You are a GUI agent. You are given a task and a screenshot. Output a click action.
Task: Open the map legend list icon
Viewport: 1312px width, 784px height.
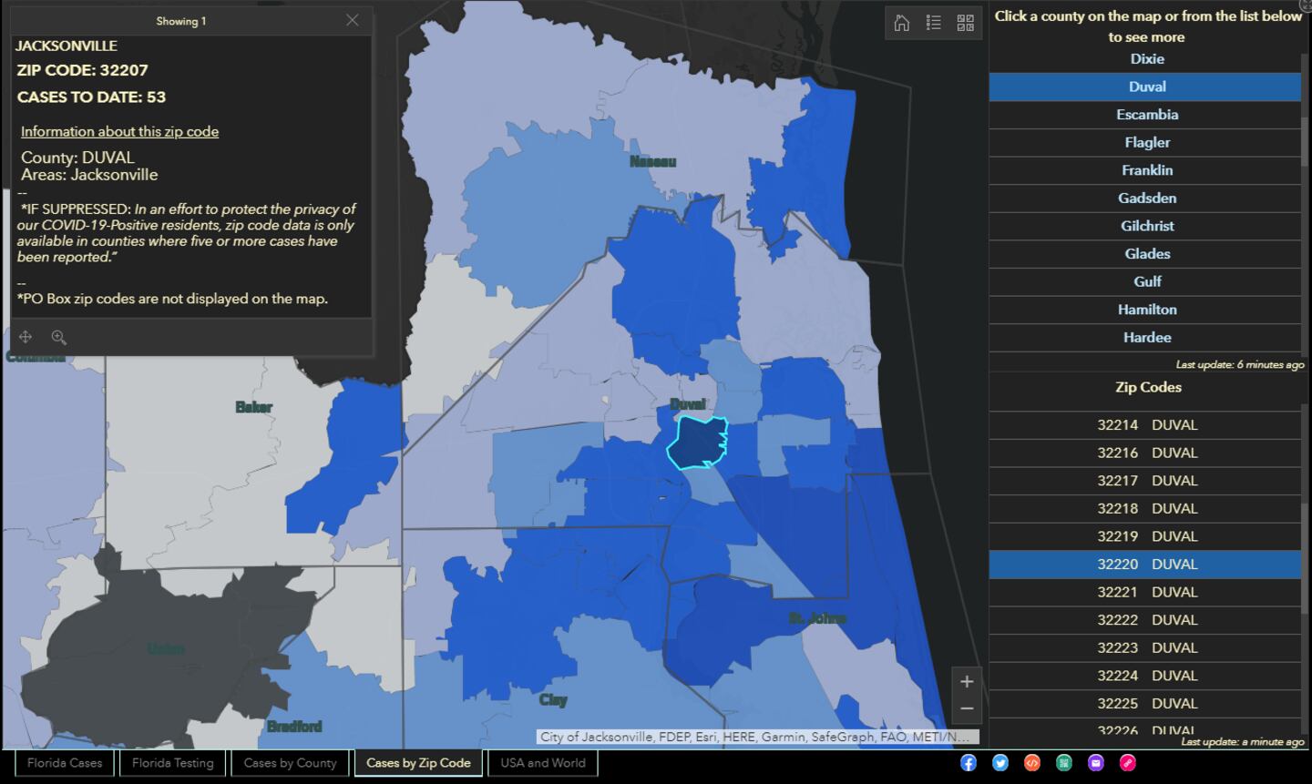pyautogui.click(x=933, y=23)
